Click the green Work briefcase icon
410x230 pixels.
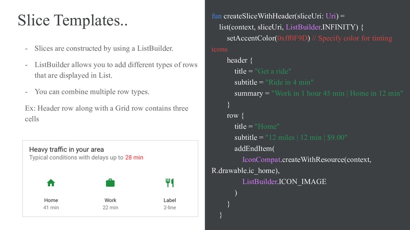111,183
